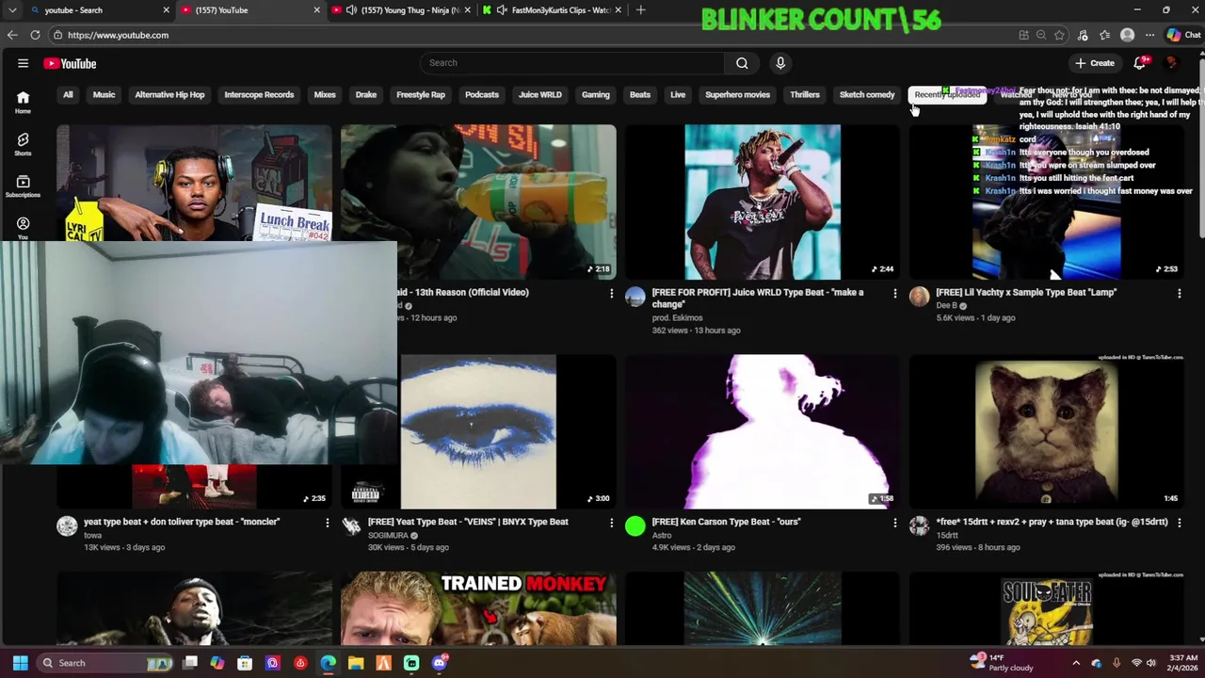
Task: Open the Juice WRLD performer thumbnail
Action: pos(763,202)
